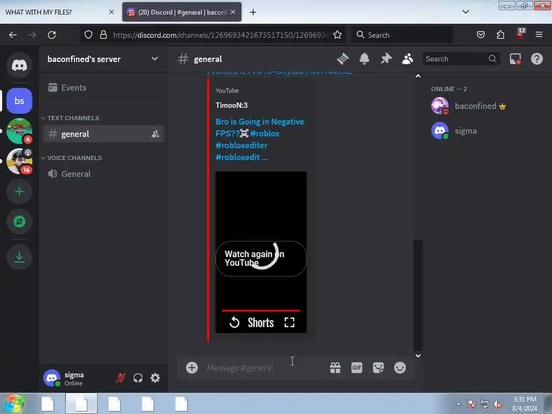Bookmark this page star icon
This screenshot has width=552, height=414.
pyautogui.click(x=337, y=35)
